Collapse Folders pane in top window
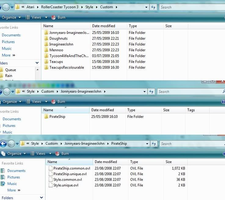This screenshot has height=200, width=225. coord(37,63)
